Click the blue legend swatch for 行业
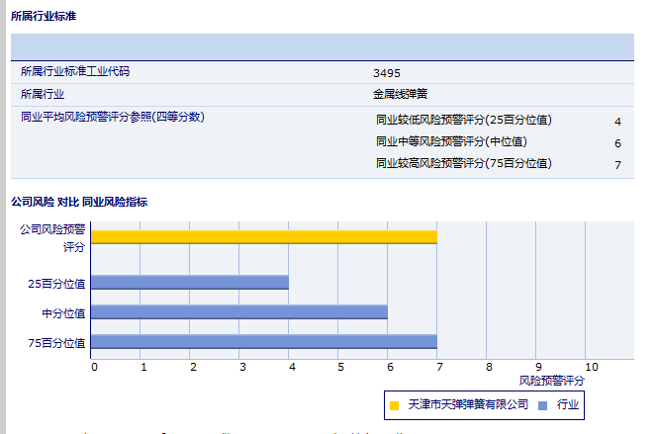Viewport: 656px width, 434px height. pos(542,405)
